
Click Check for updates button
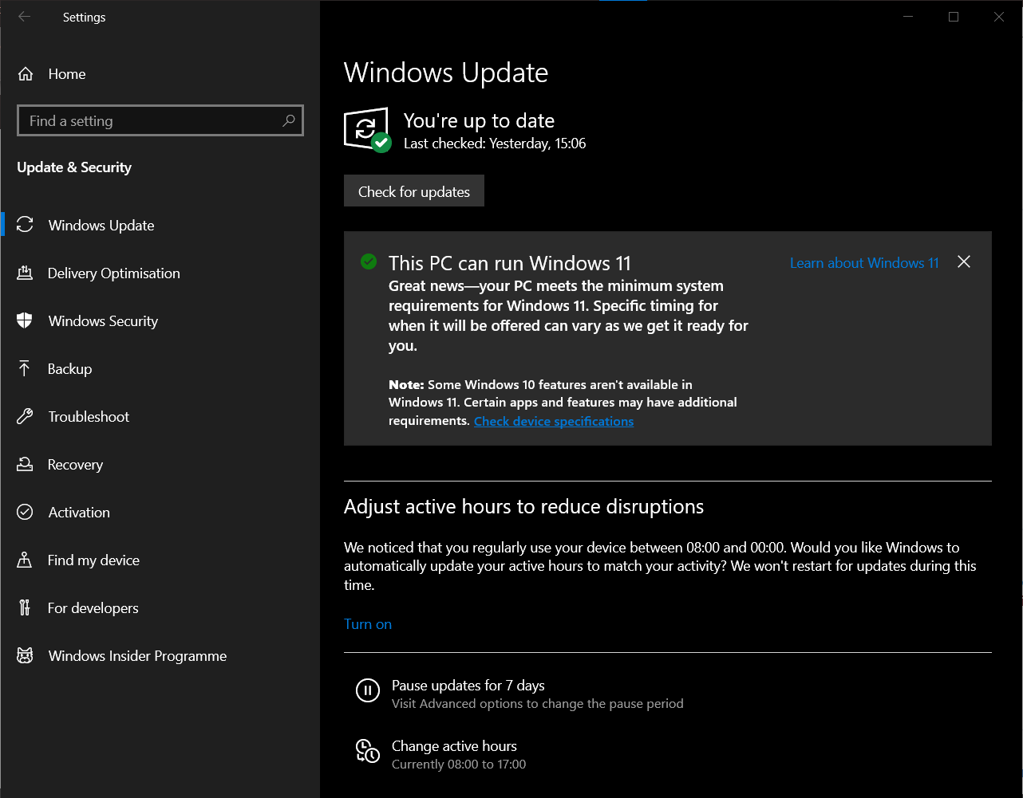point(414,191)
